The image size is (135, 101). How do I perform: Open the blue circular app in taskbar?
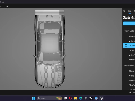(96, 98)
